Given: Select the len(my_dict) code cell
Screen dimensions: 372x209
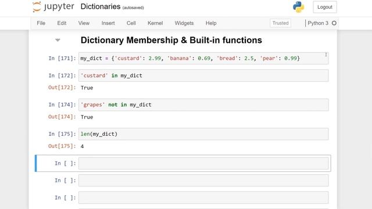Looking at the screenshot, I should [x=203, y=134].
